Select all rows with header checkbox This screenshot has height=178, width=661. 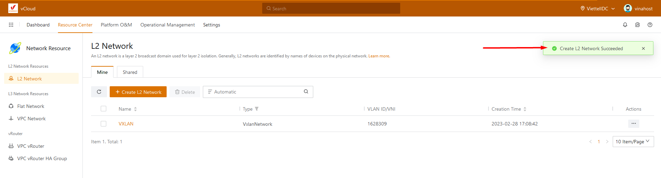point(103,109)
